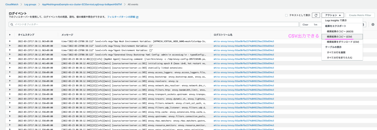Expand the envoy.resource_monitors log row

point(10,125)
